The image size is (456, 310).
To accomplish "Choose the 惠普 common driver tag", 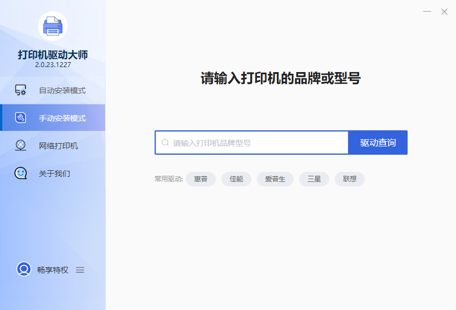I will (201, 179).
